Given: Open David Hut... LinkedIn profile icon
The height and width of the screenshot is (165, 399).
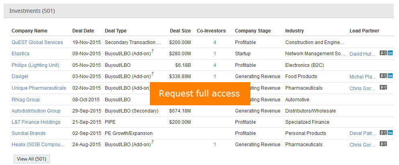Looking at the screenshot, I should [x=390, y=53].
